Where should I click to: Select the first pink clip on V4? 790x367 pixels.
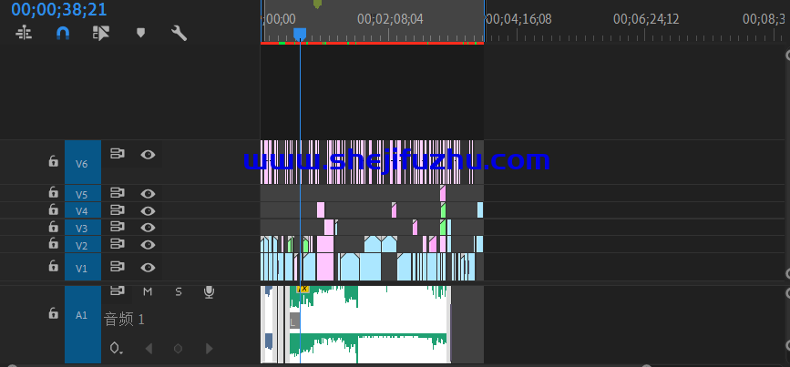click(321, 210)
